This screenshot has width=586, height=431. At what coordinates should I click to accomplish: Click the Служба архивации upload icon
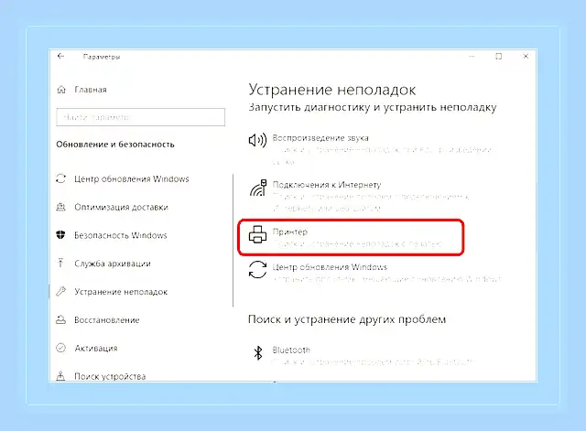pyautogui.click(x=60, y=263)
